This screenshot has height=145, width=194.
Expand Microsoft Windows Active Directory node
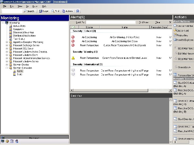coord(7,52)
